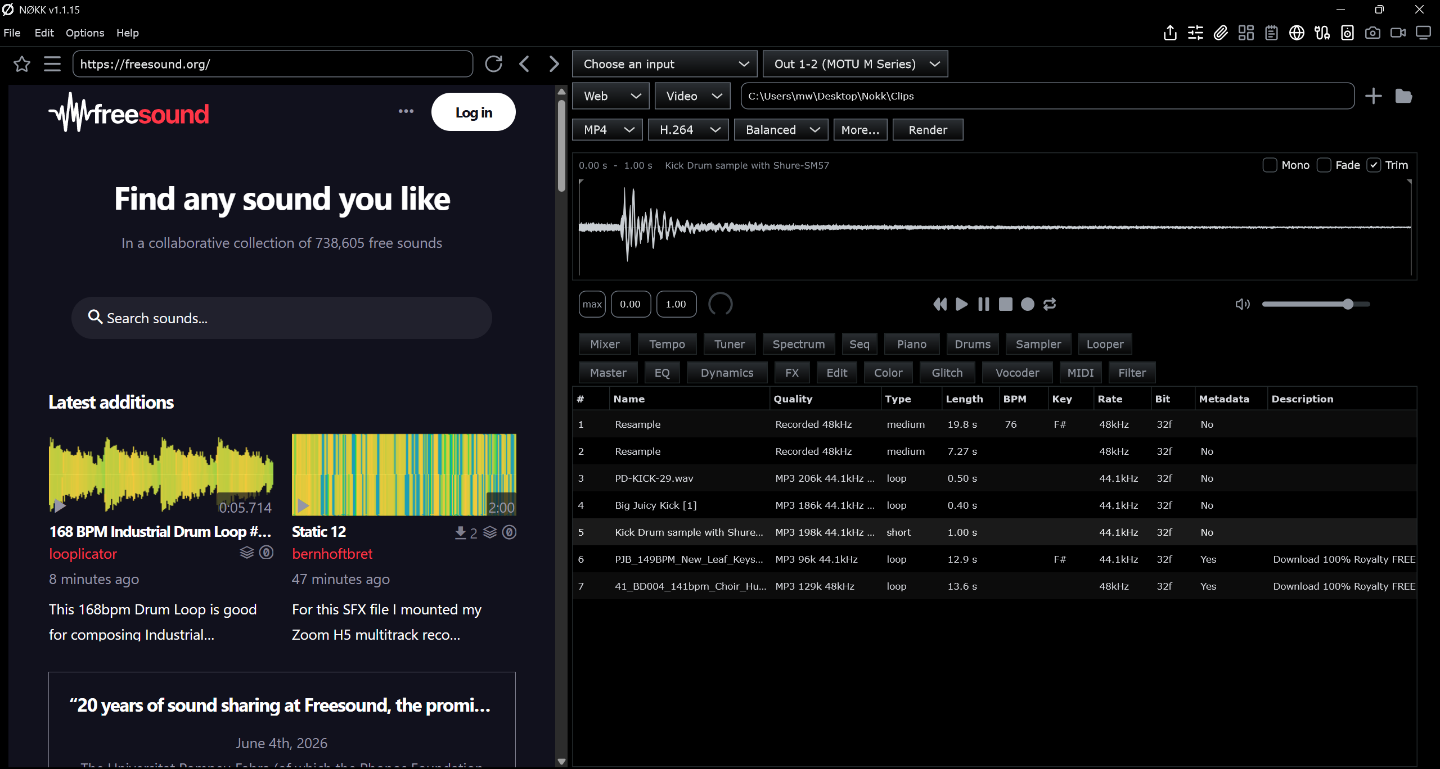Click the loop repeat playback icon
The height and width of the screenshot is (769, 1440).
1050,304
